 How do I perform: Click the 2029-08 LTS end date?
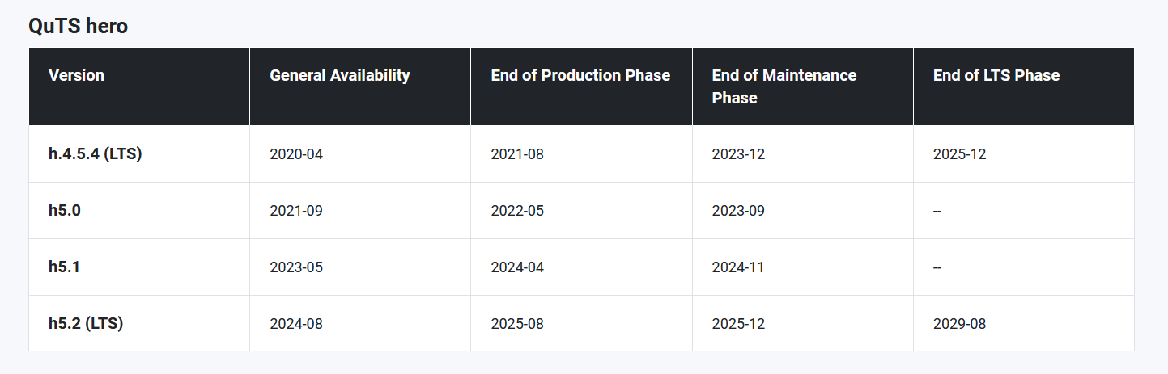[959, 324]
